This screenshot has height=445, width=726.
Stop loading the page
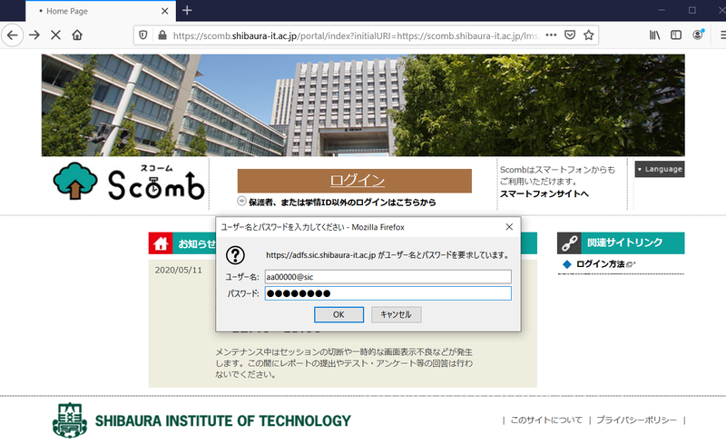tap(55, 35)
